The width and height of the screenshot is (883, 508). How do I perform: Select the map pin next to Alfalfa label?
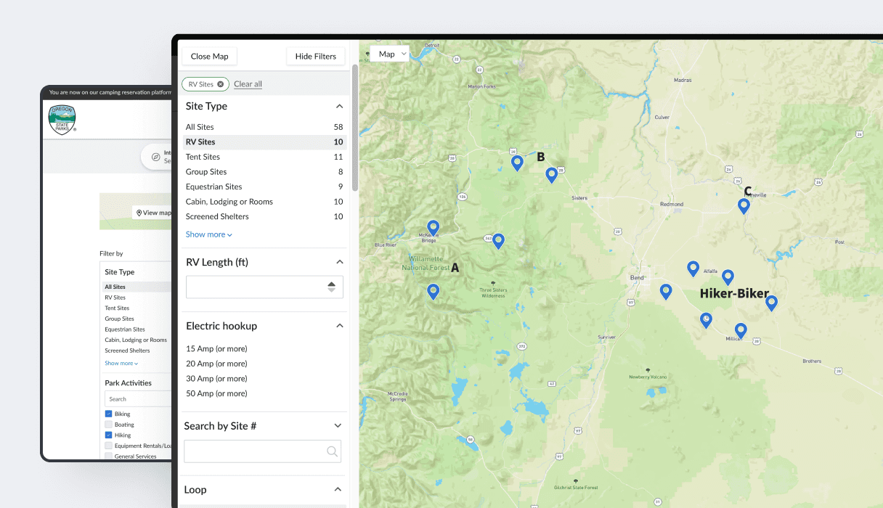tap(693, 269)
